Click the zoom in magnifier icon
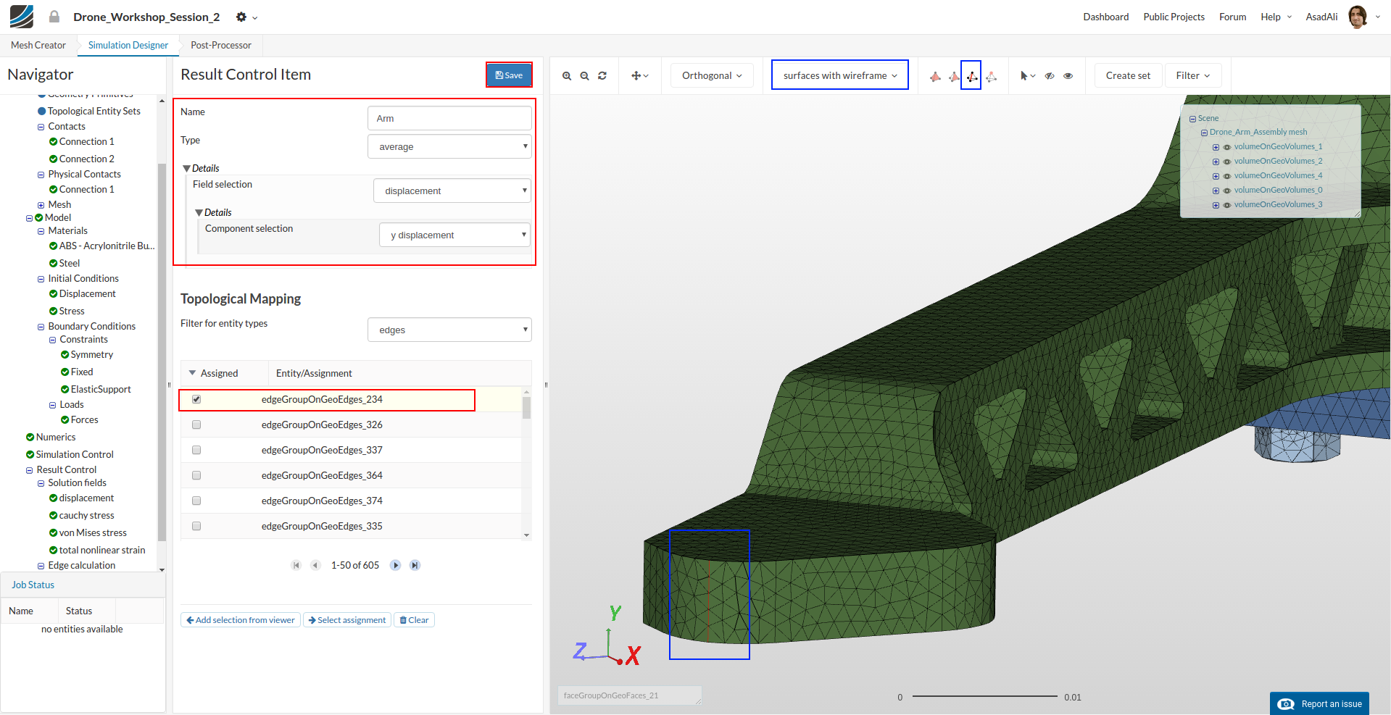1391x715 pixels. (567, 76)
